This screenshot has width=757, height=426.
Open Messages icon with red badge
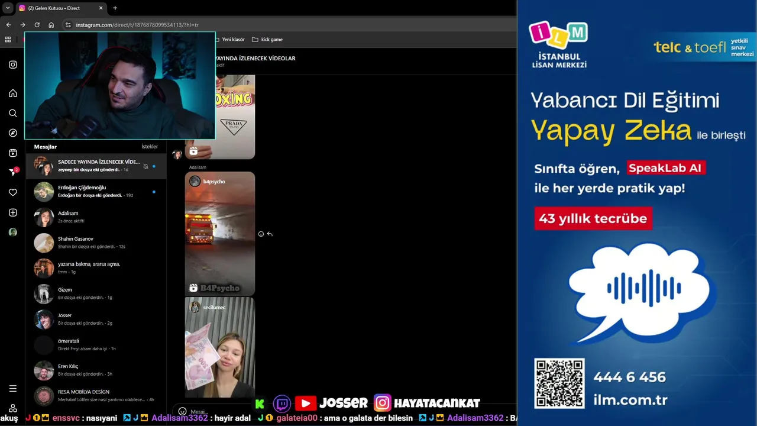14,172
